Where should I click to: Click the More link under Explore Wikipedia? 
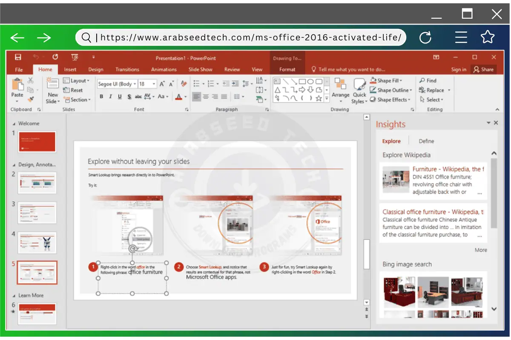click(x=481, y=250)
